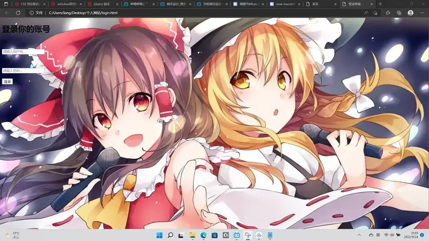The width and height of the screenshot is (429, 241).
Task: Open the tab actions menu icon
Action: (x=6, y=4)
